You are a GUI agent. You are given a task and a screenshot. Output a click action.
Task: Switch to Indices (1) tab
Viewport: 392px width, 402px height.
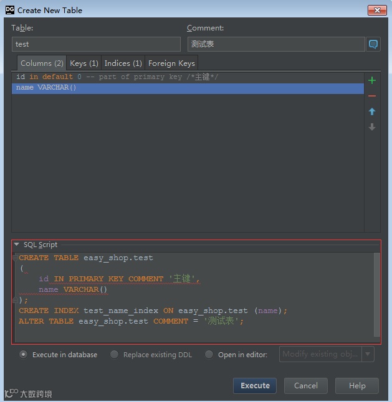click(123, 63)
